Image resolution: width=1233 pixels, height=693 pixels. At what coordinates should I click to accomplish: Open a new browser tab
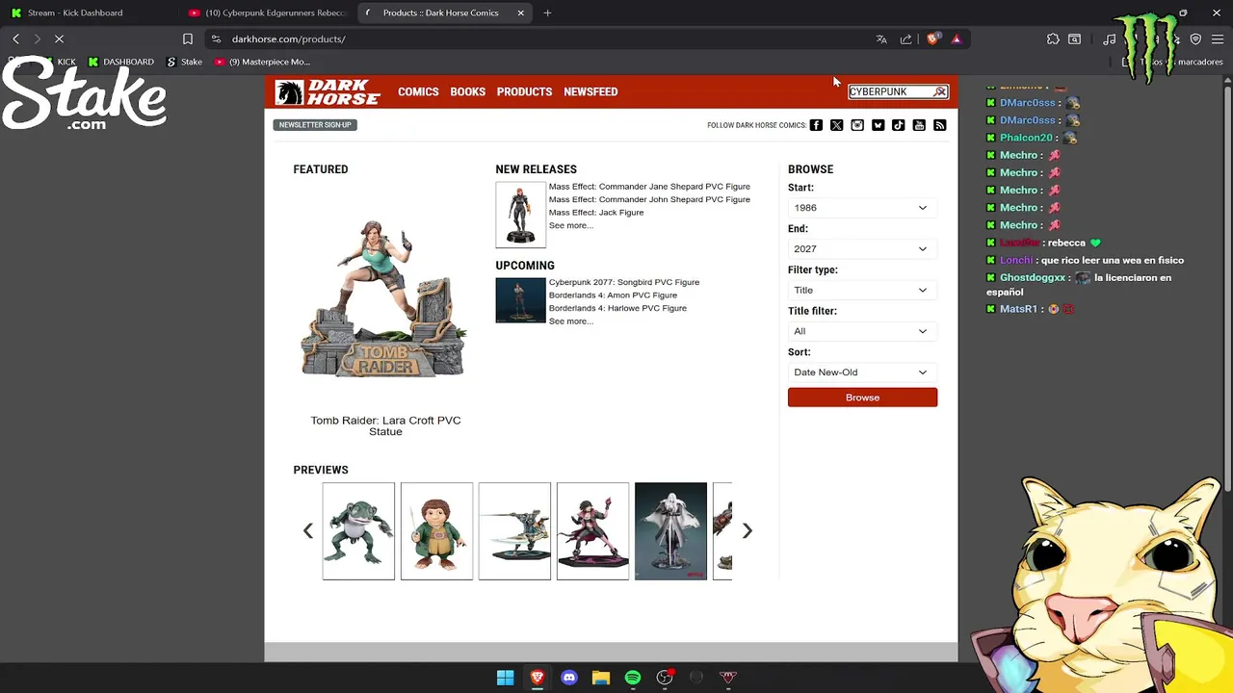point(547,13)
